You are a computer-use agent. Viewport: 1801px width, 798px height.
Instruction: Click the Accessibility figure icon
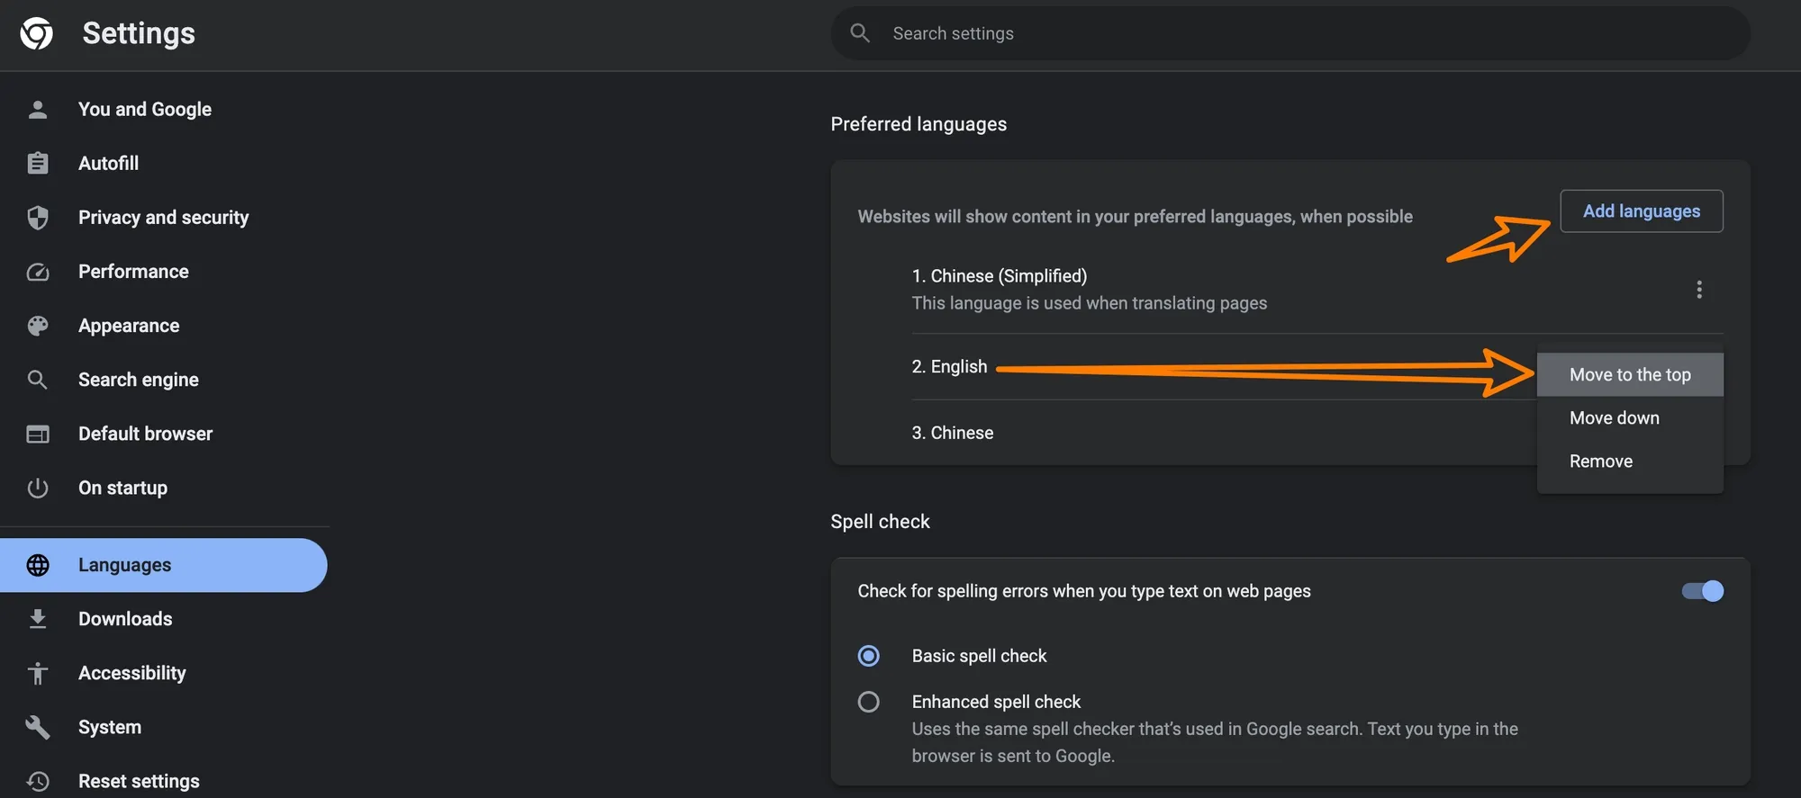pos(38,673)
